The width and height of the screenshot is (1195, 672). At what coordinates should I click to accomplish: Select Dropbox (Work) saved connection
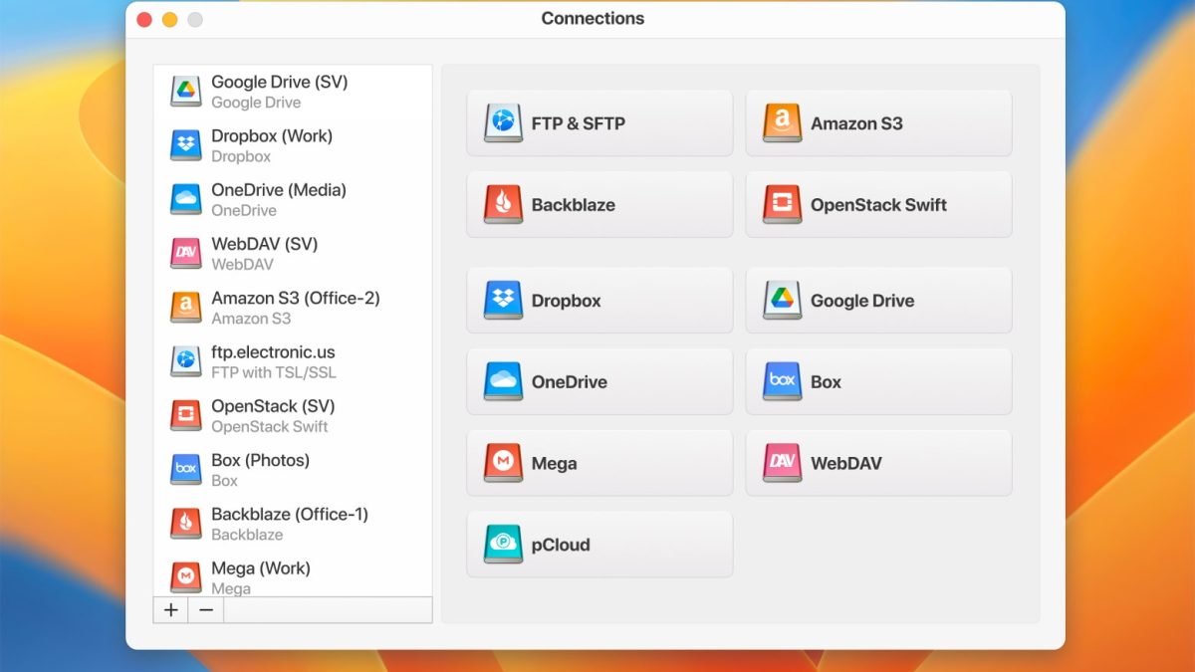tap(272, 145)
